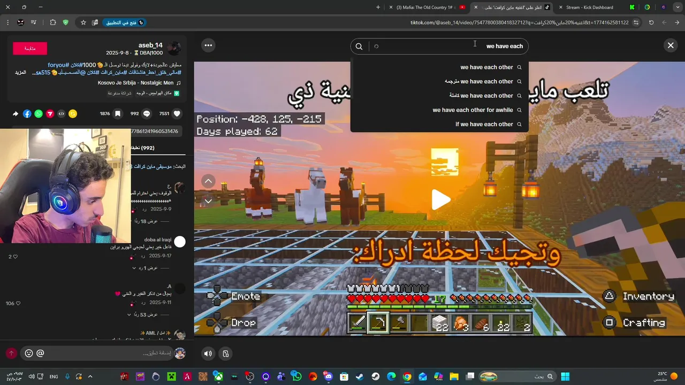This screenshot has height=385, width=685.
Task: Click the green shield icon in the toolbar
Action: click(66, 22)
